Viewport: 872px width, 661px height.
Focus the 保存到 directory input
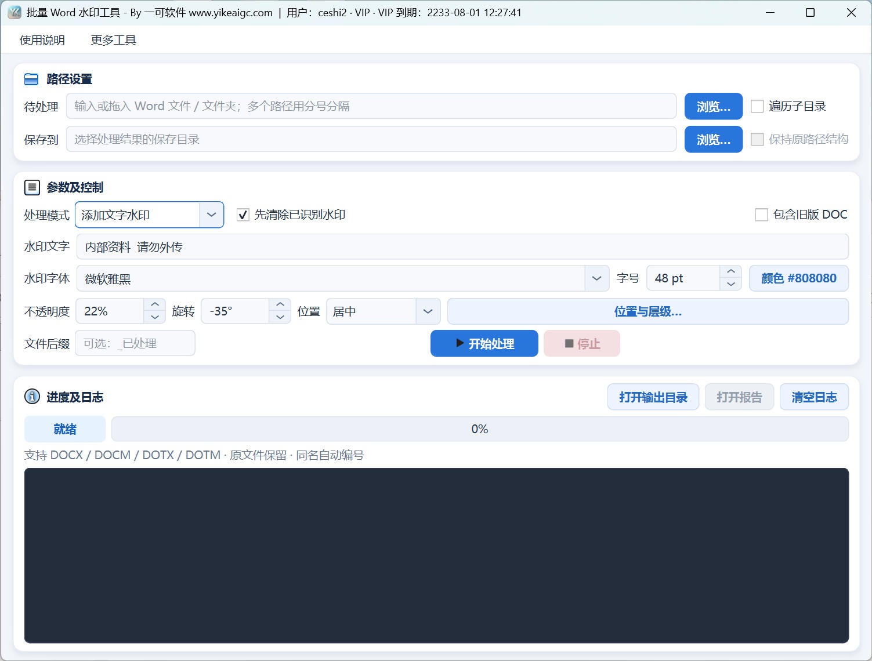[371, 139]
